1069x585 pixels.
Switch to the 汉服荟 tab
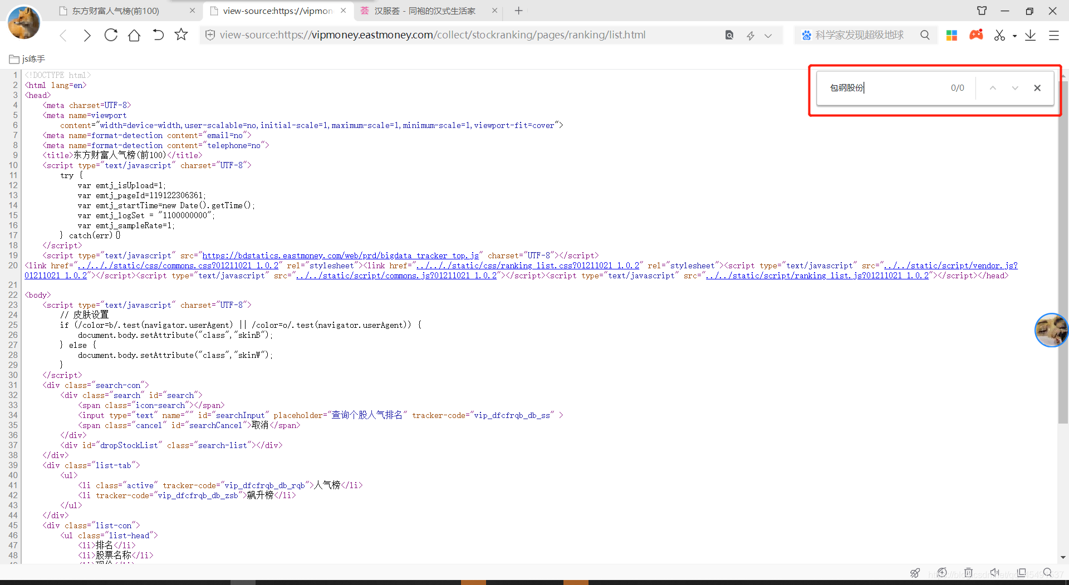pyautogui.click(x=425, y=11)
